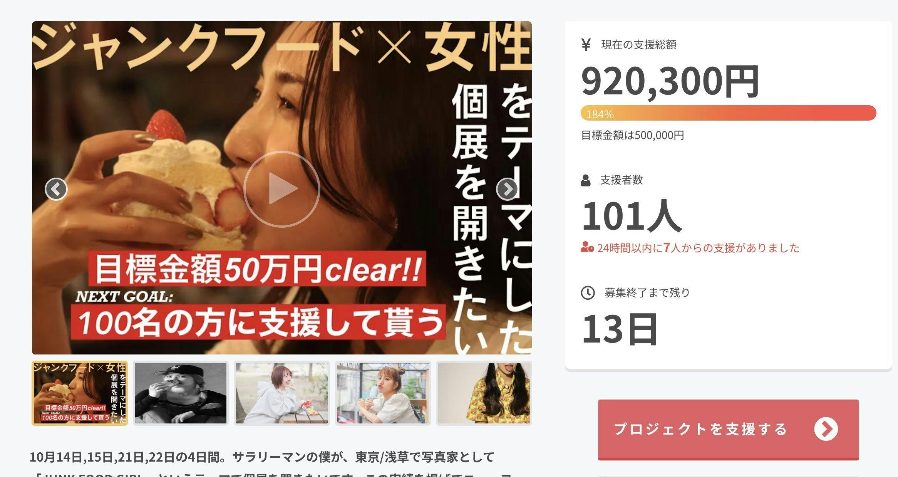Select thumbnail of burger-print shirt woman

tap(484, 393)
